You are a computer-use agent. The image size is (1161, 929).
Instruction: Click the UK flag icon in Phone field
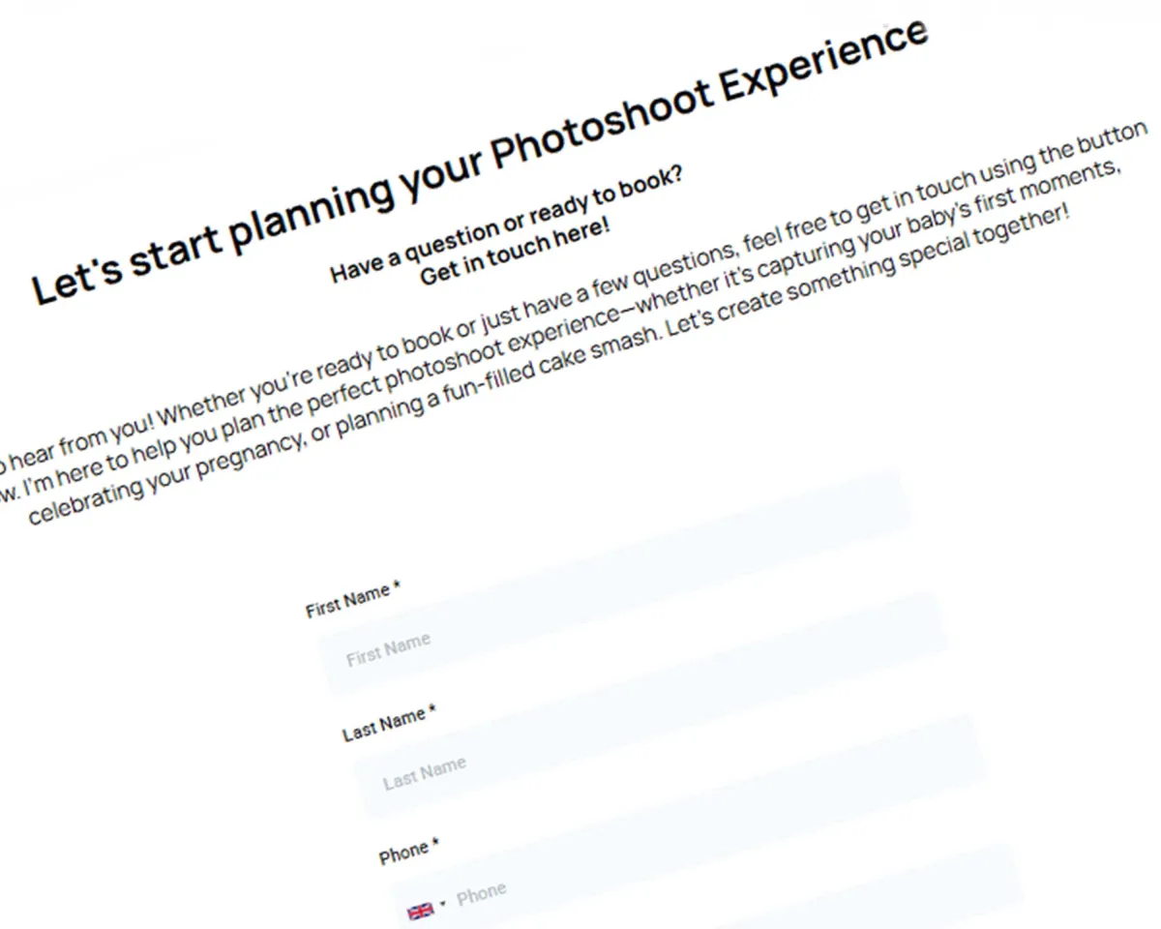(x=420, y=911)
